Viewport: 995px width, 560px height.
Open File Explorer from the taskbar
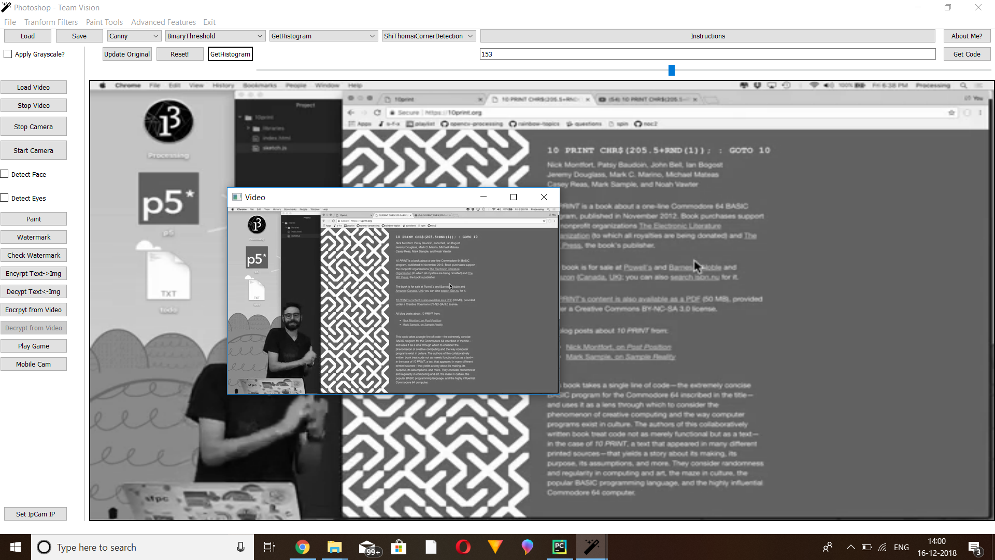coord(334,547)
